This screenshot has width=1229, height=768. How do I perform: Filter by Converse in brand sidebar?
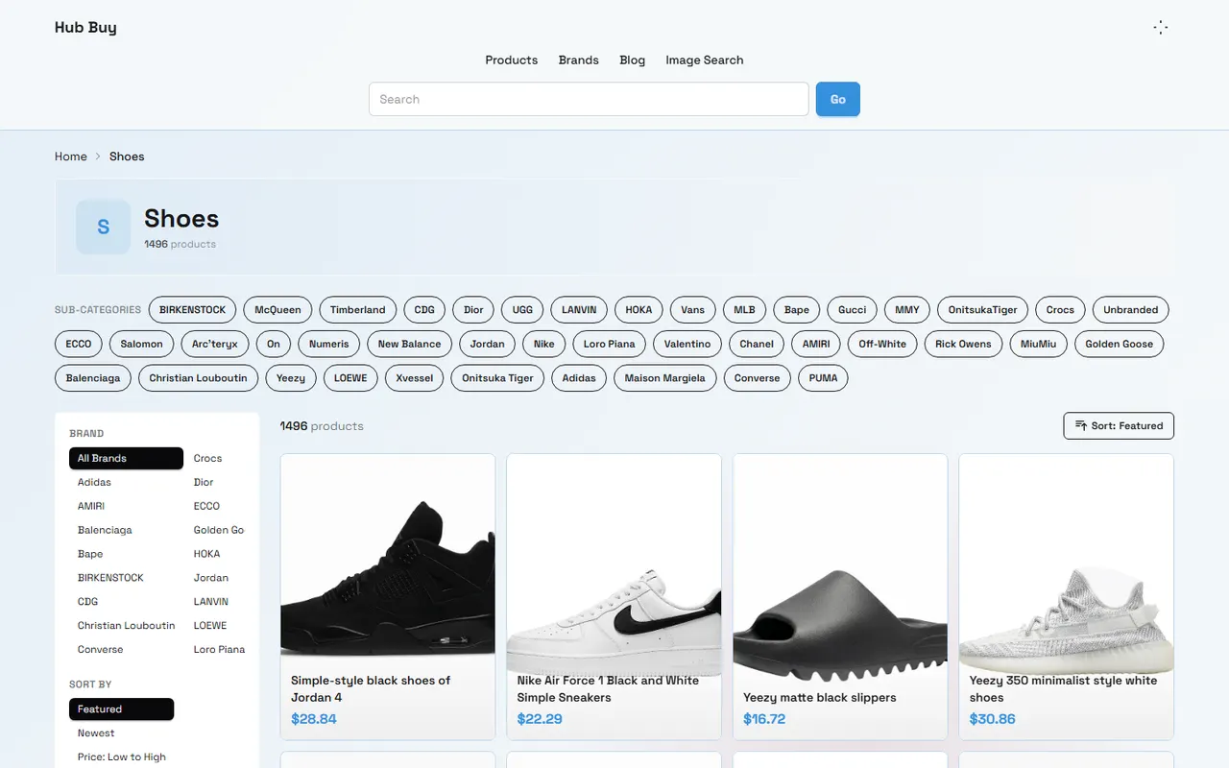click(100, 650)
